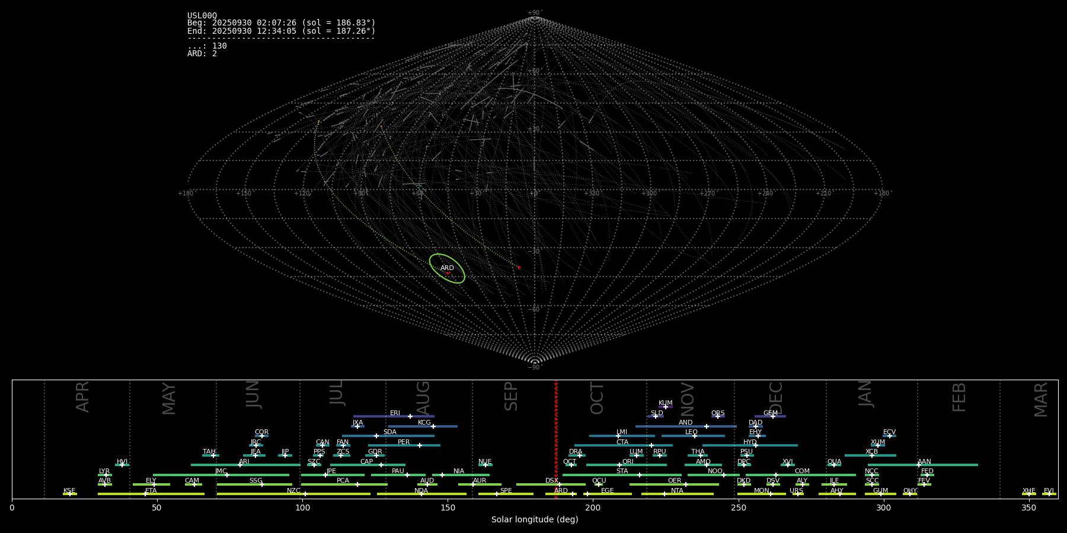
Task: Click the EGE shower label
Action: 607,490
